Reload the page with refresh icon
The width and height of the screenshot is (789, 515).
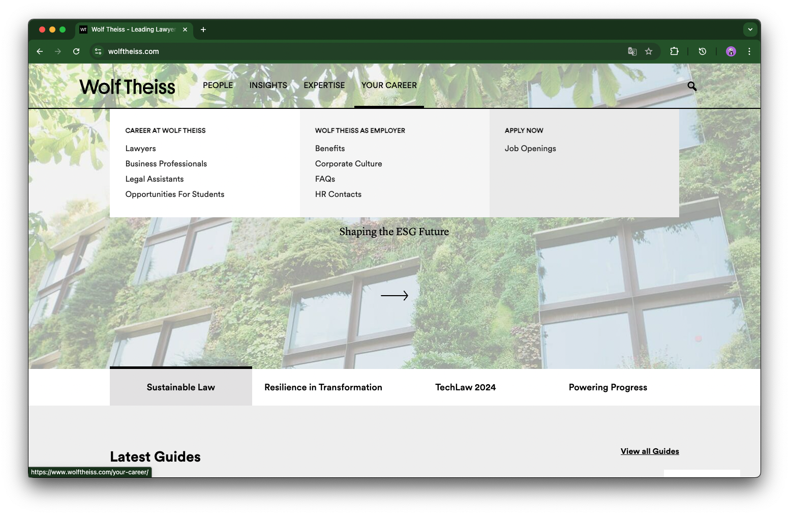coord(76,51)
